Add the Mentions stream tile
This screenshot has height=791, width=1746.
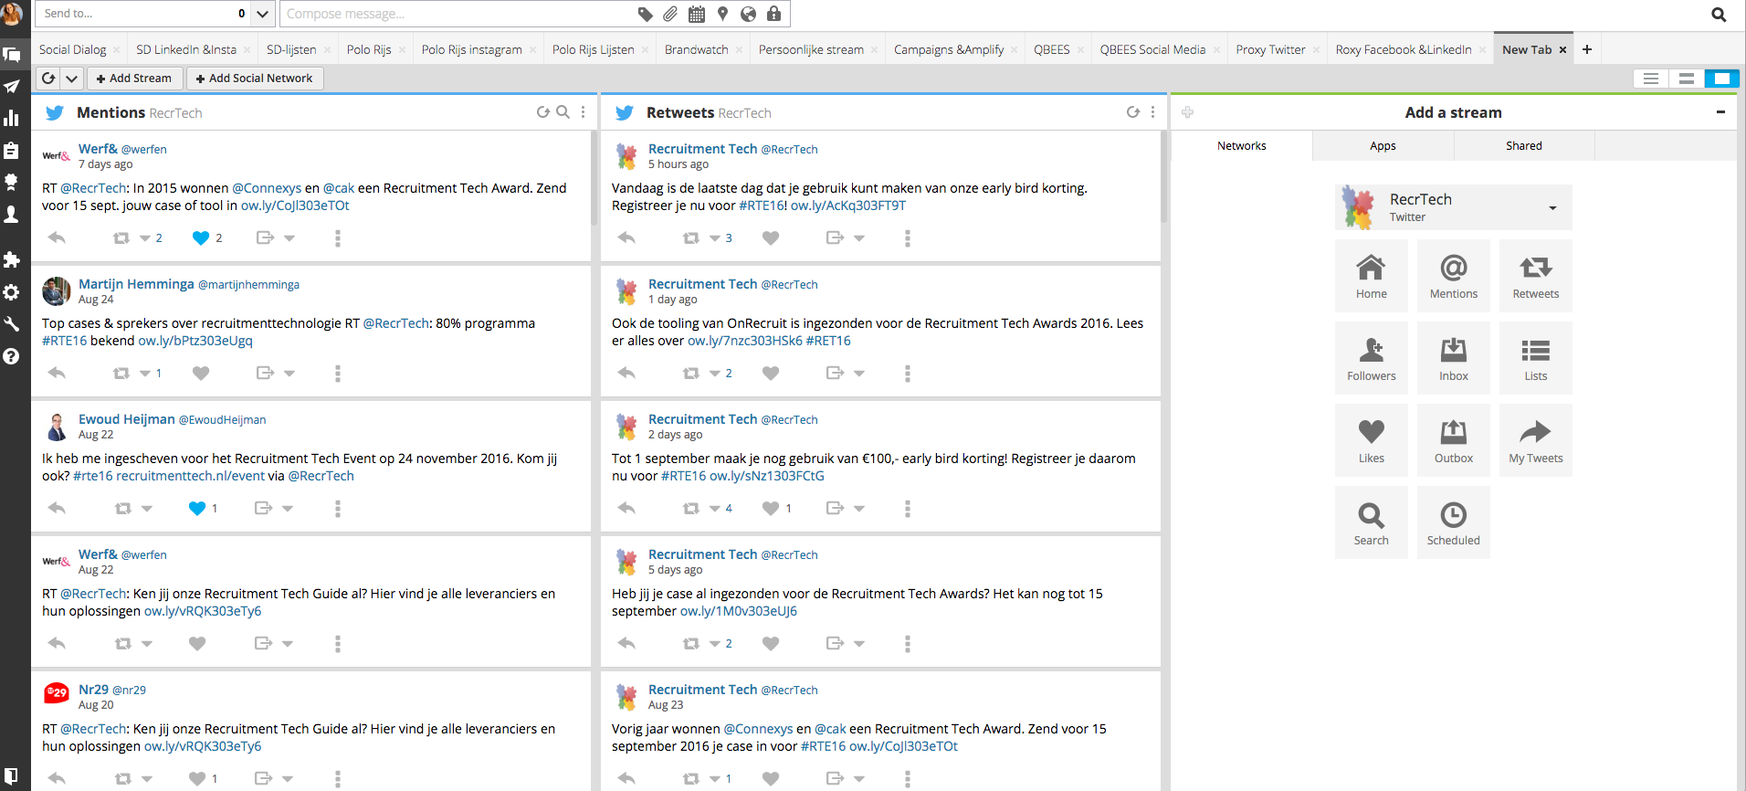coord(1453,276)
